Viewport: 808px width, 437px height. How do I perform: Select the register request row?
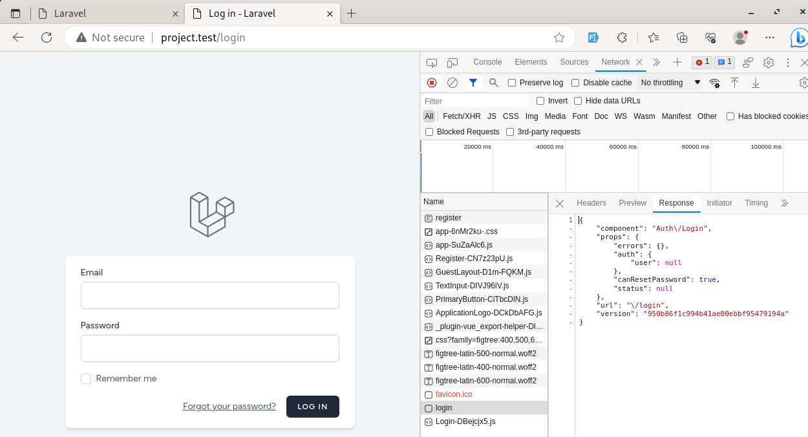coord(484,218)
